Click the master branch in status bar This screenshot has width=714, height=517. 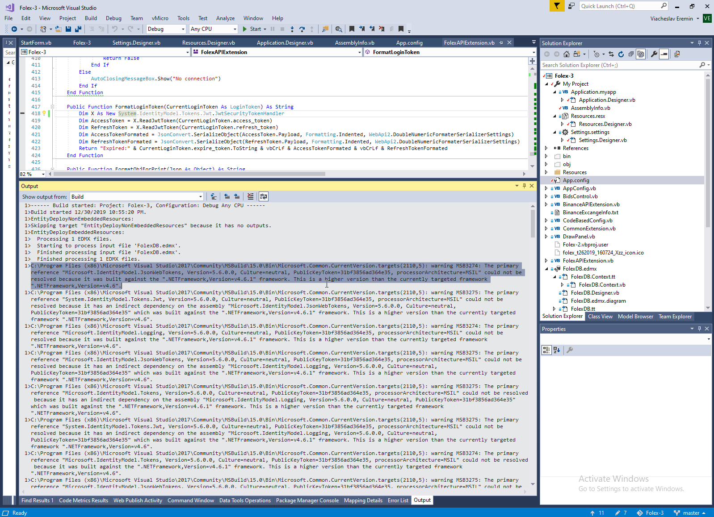point(689,513)
